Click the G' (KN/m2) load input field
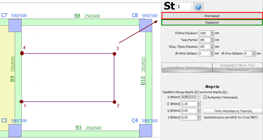 coord(189,104)
